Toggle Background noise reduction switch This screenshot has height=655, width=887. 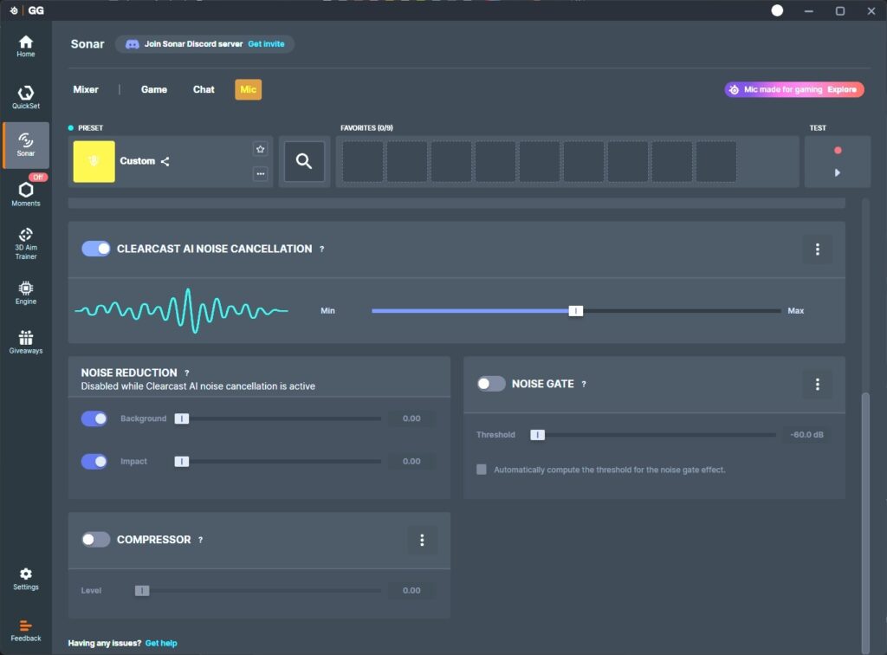pos(94,418)
